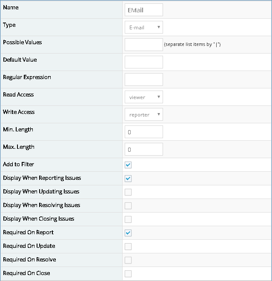Image resolution: width=272 pixels, height=281 pixels.
Task: Uncheck the Add to Filter checkbox
Action: coord(128,165)
